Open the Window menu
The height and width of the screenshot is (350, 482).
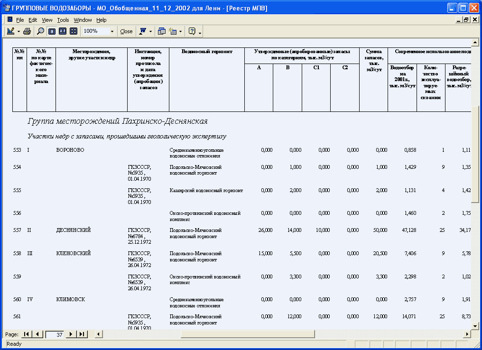(83, 20)
